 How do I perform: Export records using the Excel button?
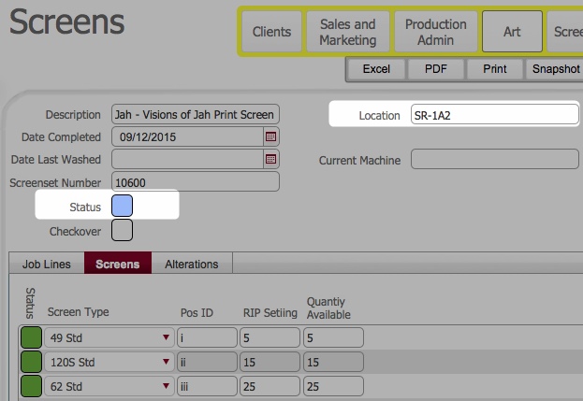[376, 69]
